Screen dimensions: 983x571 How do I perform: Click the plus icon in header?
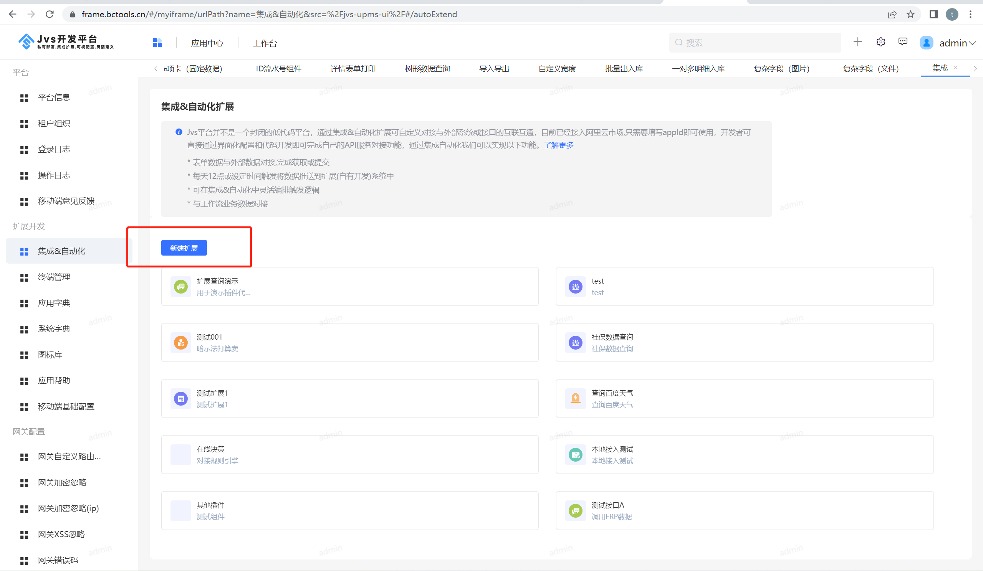pyautogui.click(x=857, y=42)
